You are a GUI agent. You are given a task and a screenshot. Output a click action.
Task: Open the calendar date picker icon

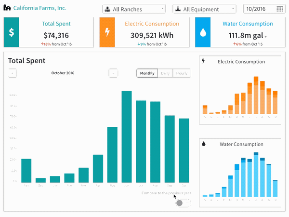pyautogui.click(x=279, y=9)
